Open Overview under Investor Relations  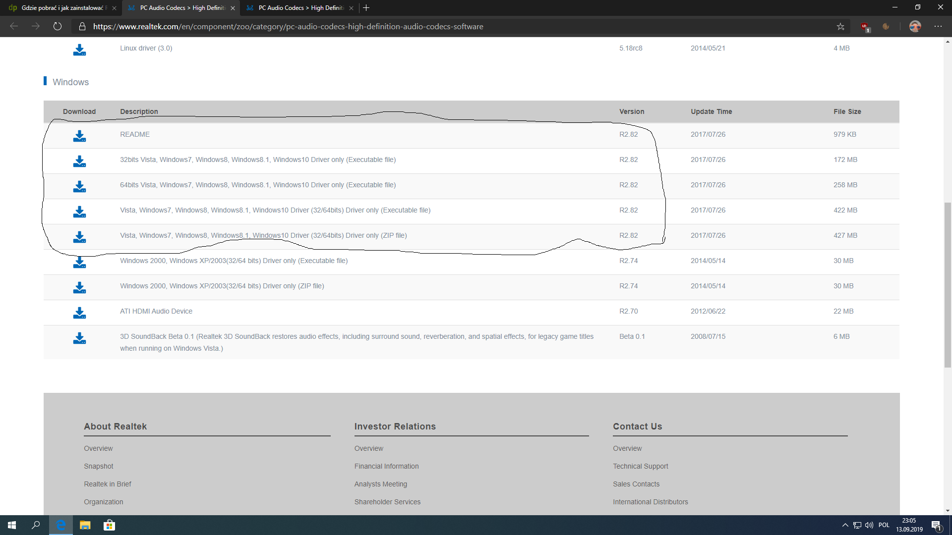[x=369, y=448]
